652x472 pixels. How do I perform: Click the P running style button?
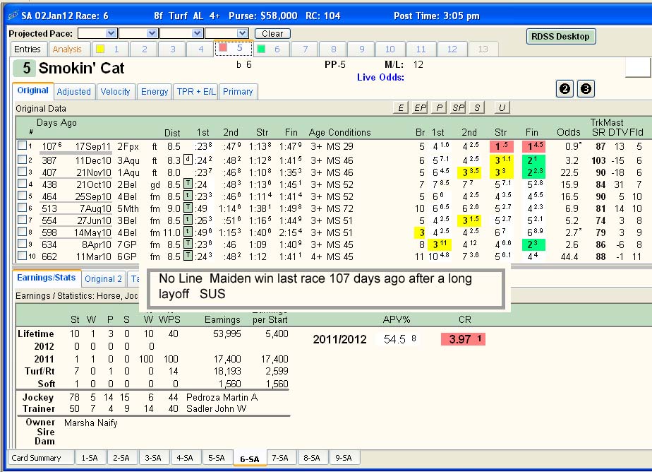click(x=439, y=108)
